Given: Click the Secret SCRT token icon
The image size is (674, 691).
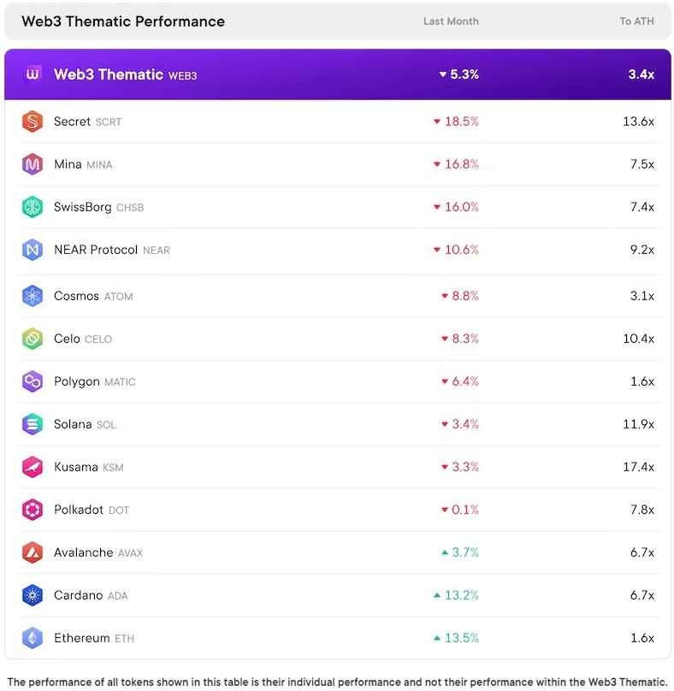Looking at the screenshot, I should pyautogui.click(x=33, y=121).
